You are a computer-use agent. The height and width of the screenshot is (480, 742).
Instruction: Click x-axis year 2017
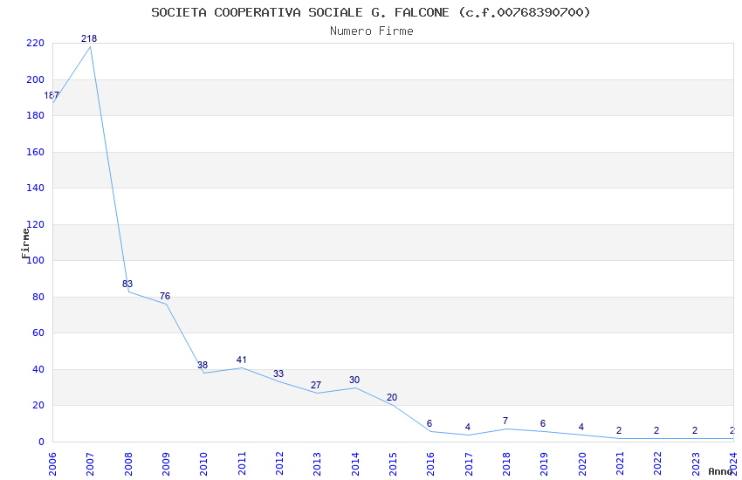[x=469, y=463]
